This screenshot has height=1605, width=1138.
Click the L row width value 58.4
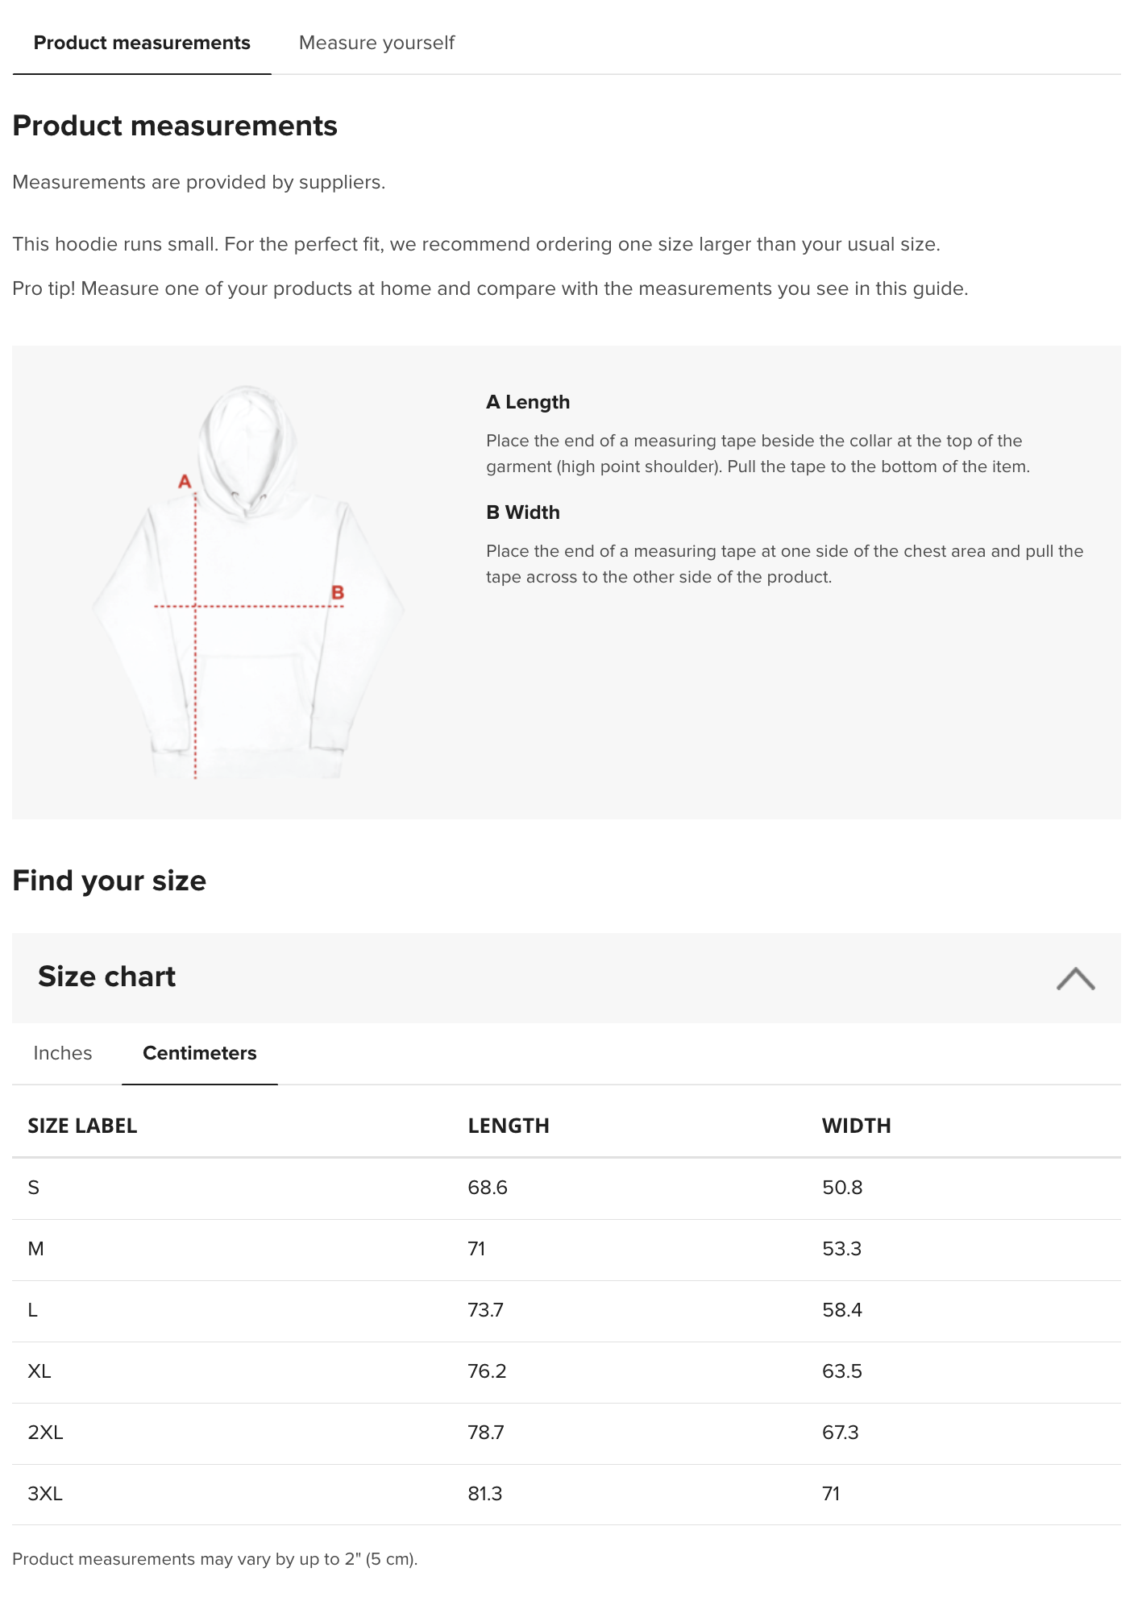842,1310
